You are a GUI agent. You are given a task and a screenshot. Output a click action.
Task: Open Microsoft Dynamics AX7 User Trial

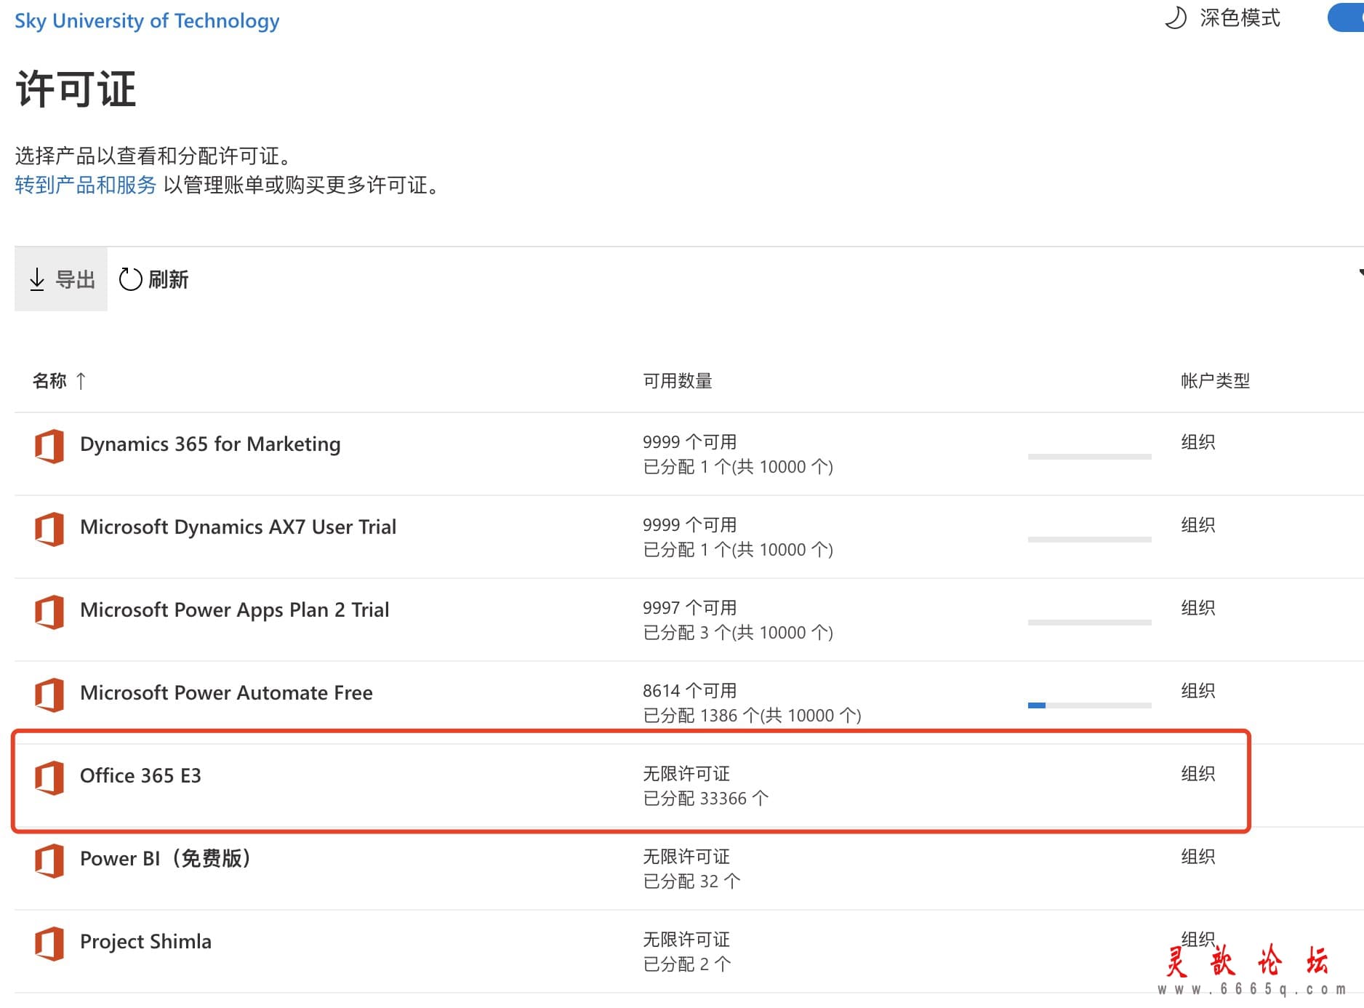click(x=238, y=527)
